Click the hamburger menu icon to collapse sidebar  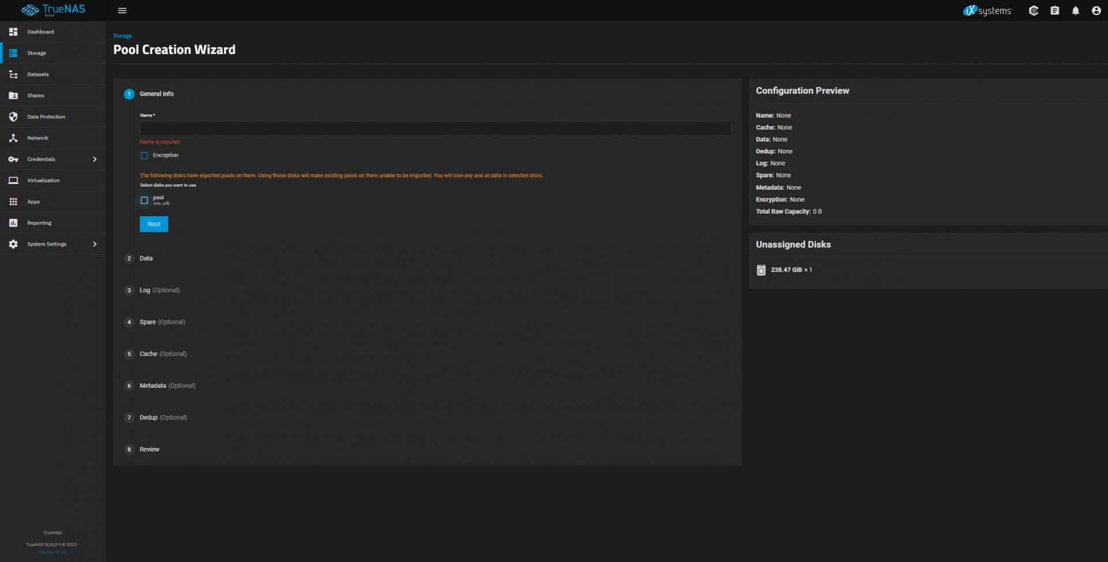pos(122,10)
